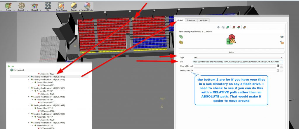Screen dimensions: 299x129
Task: Switch to the Transform tab
Action: point(191,20)
